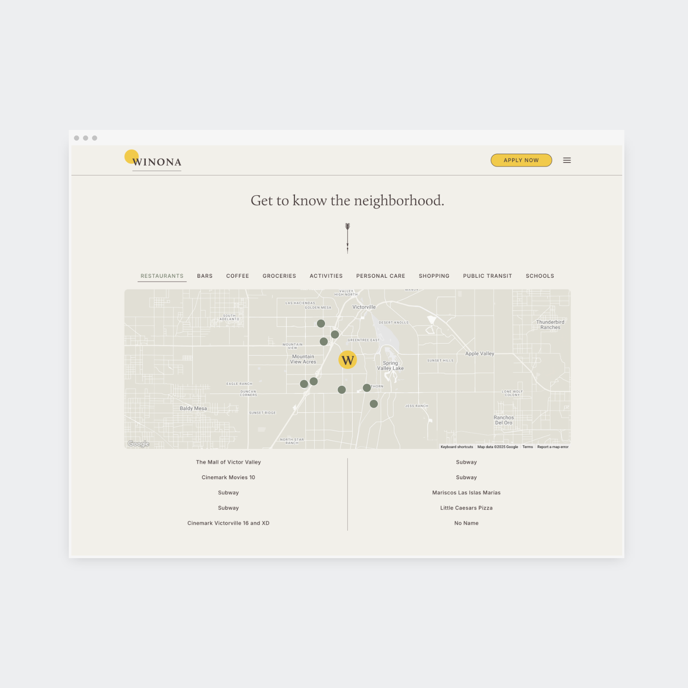Click Report a map error link

tap(553, 447)
